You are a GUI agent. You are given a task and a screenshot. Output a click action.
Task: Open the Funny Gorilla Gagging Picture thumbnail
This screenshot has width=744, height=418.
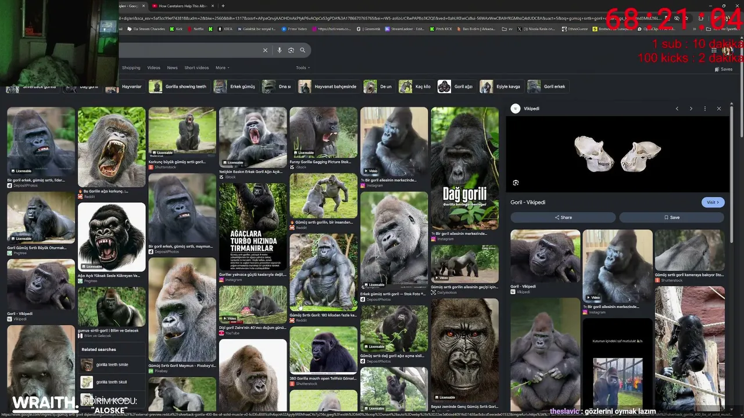click(x=323, y=132)
